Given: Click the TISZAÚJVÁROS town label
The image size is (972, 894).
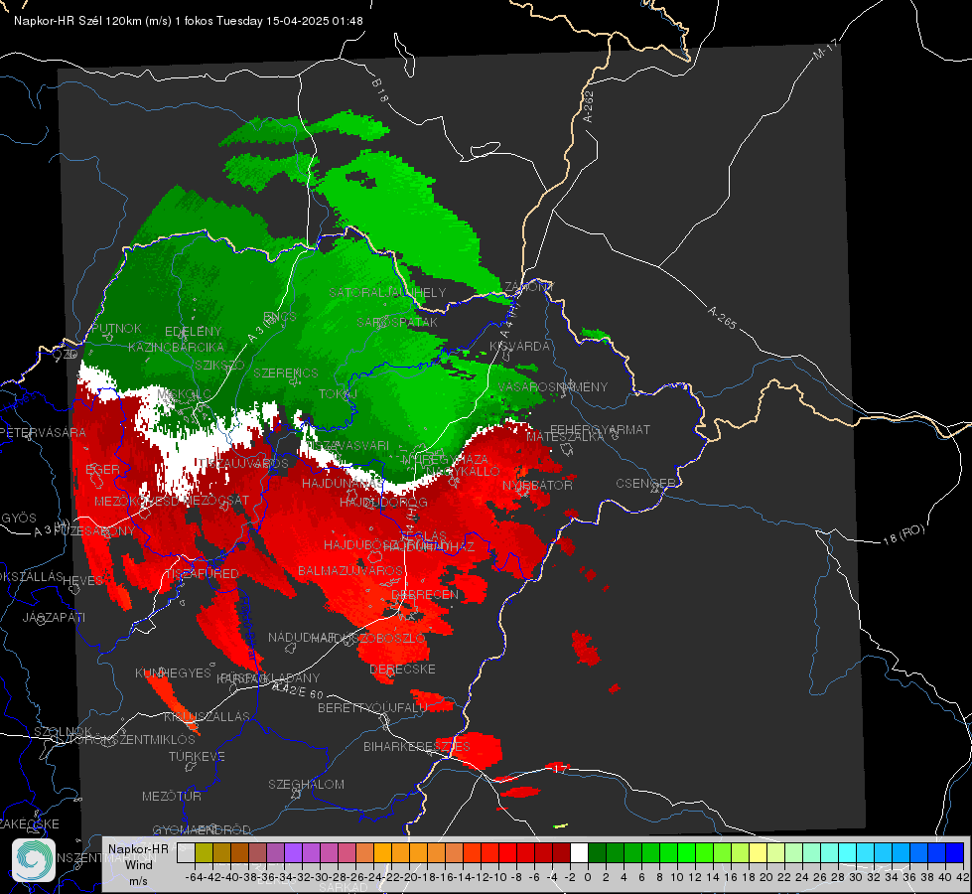Looking at the screenshot, I should coord(243,463).
